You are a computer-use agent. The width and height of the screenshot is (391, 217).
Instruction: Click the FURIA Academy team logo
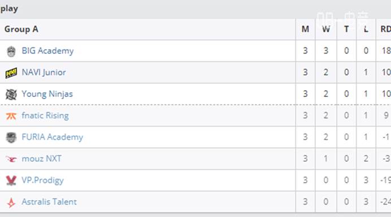(11, 138)
